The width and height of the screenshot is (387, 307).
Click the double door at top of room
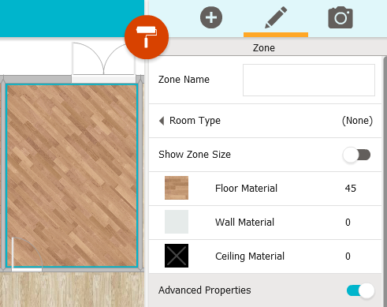104,62
